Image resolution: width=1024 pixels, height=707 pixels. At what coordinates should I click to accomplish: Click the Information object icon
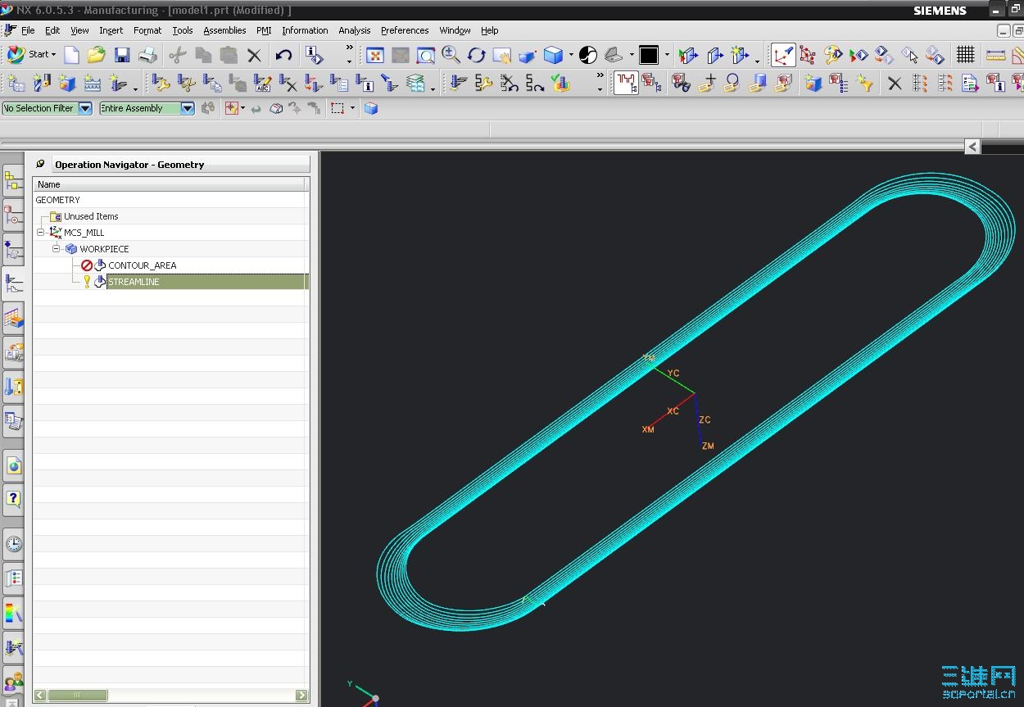[314, 55]
